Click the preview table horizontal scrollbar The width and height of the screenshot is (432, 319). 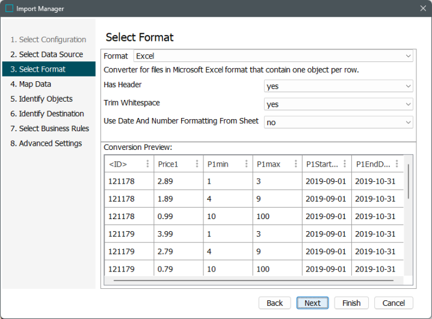point(253,280)
